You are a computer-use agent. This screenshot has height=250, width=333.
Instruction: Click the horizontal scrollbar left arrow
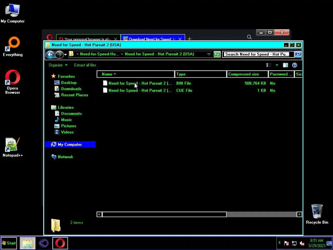[99, 214]
